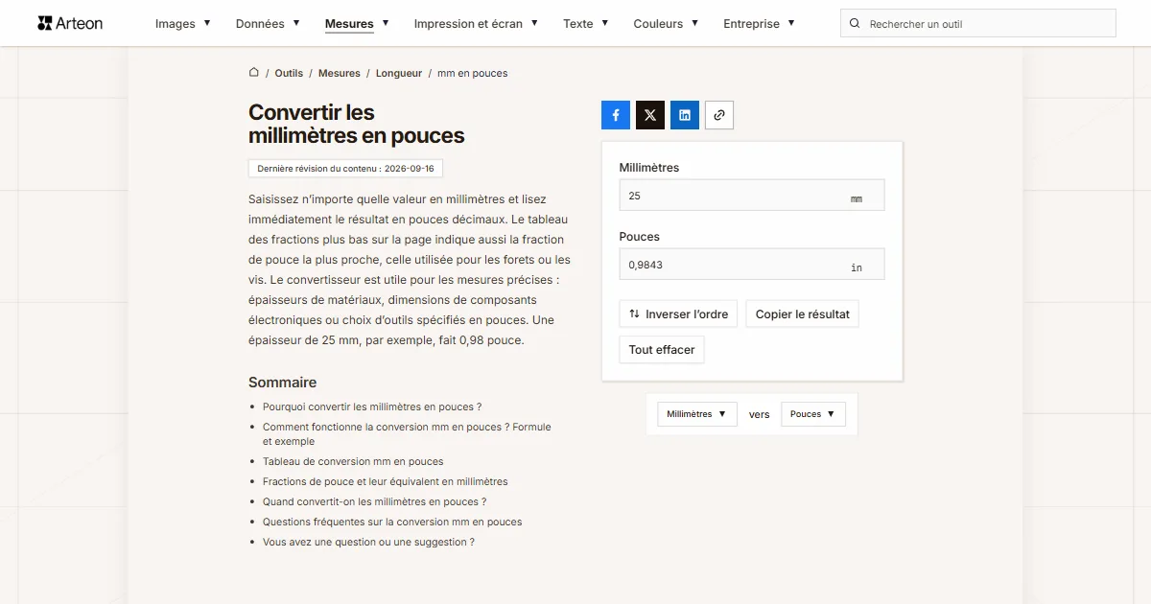Open the Entreprise menu
This screenshot has height=604, width=1151.
click(x=759, y=24)
